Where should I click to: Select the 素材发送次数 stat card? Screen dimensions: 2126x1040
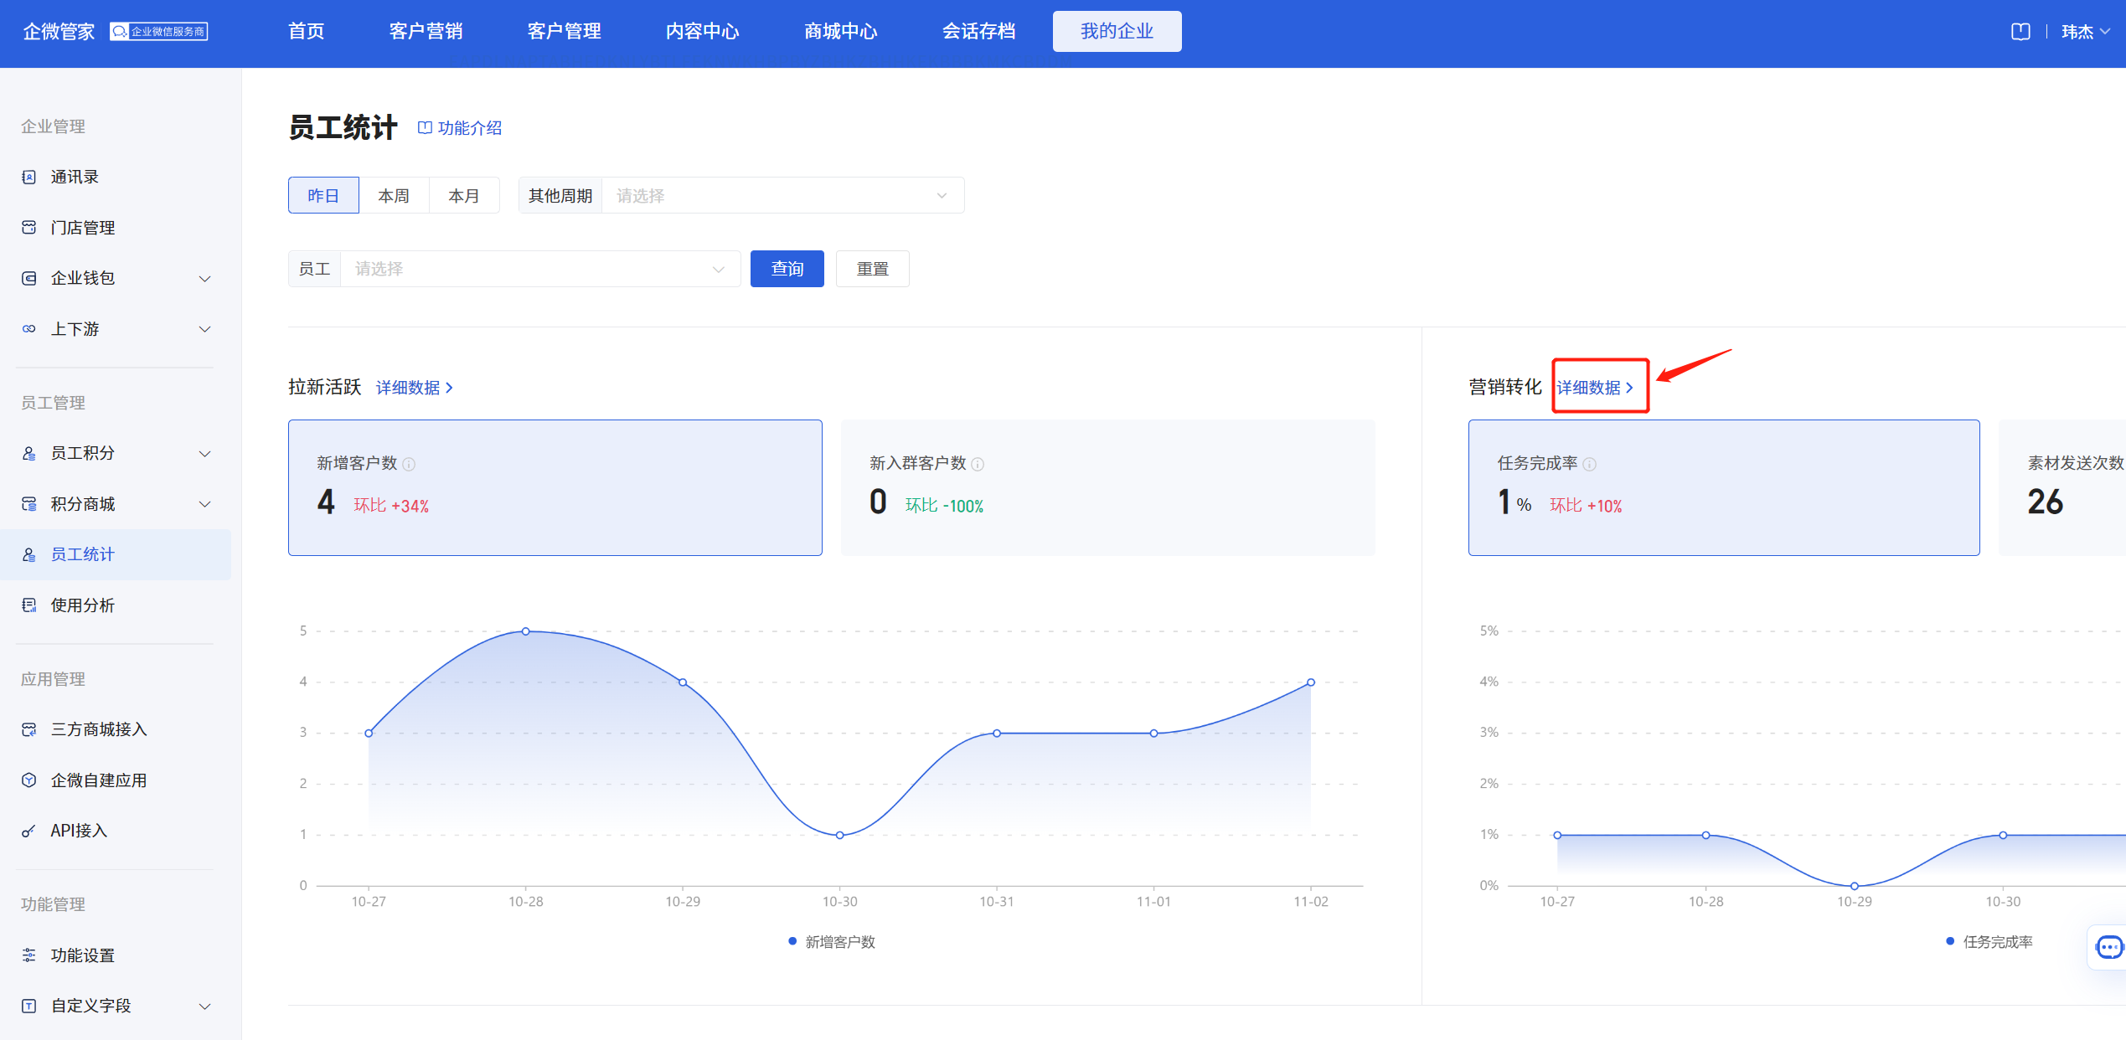coord(2062,487)
